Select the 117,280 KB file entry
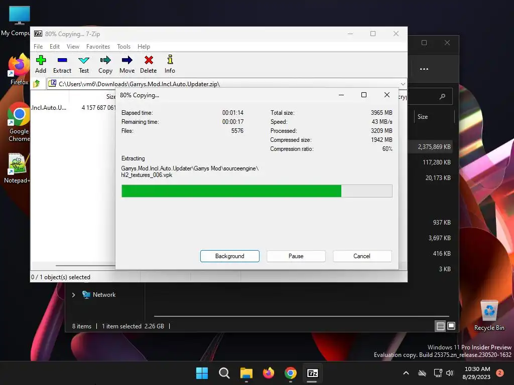Screen dimensions: 514x385 tap(436, 162)
